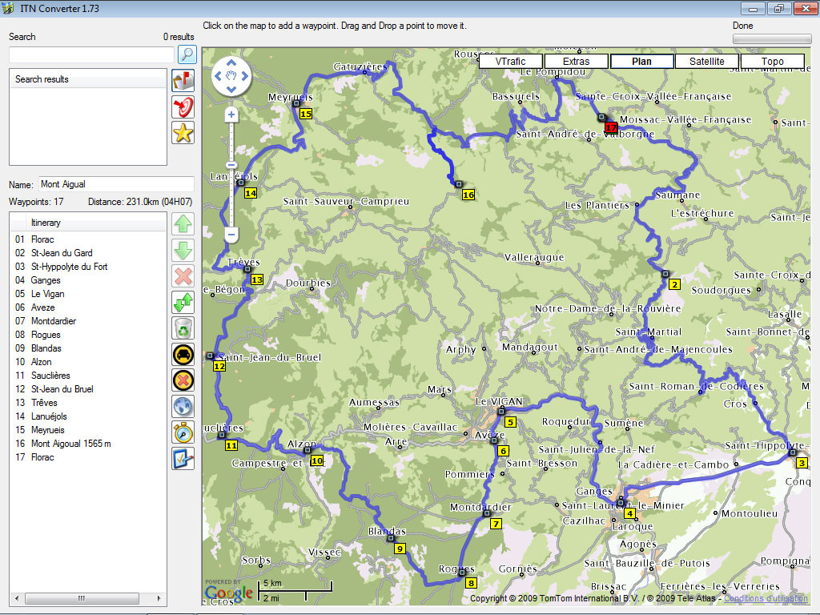Click waypoint marker 3 at Saint-Hippolyte
This screenshot has height=615, width=820.
click(802, 463)
